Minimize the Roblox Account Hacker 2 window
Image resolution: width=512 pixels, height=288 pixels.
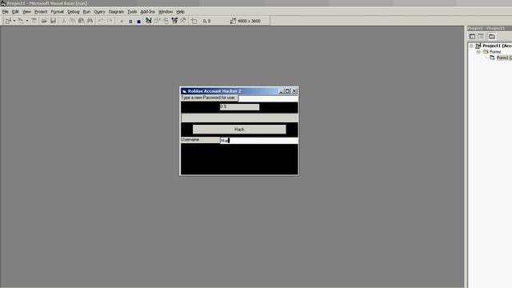pos(281,91)
